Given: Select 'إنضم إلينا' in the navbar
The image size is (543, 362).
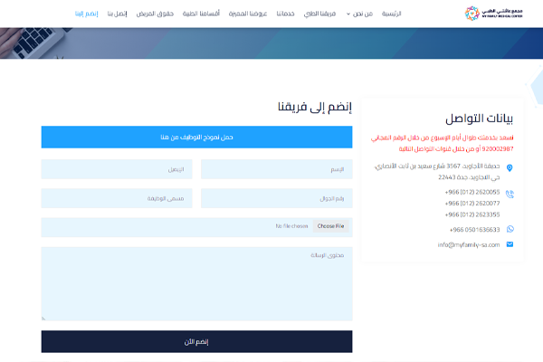Looking at the screenshot, I should click(x=86, y=14).
